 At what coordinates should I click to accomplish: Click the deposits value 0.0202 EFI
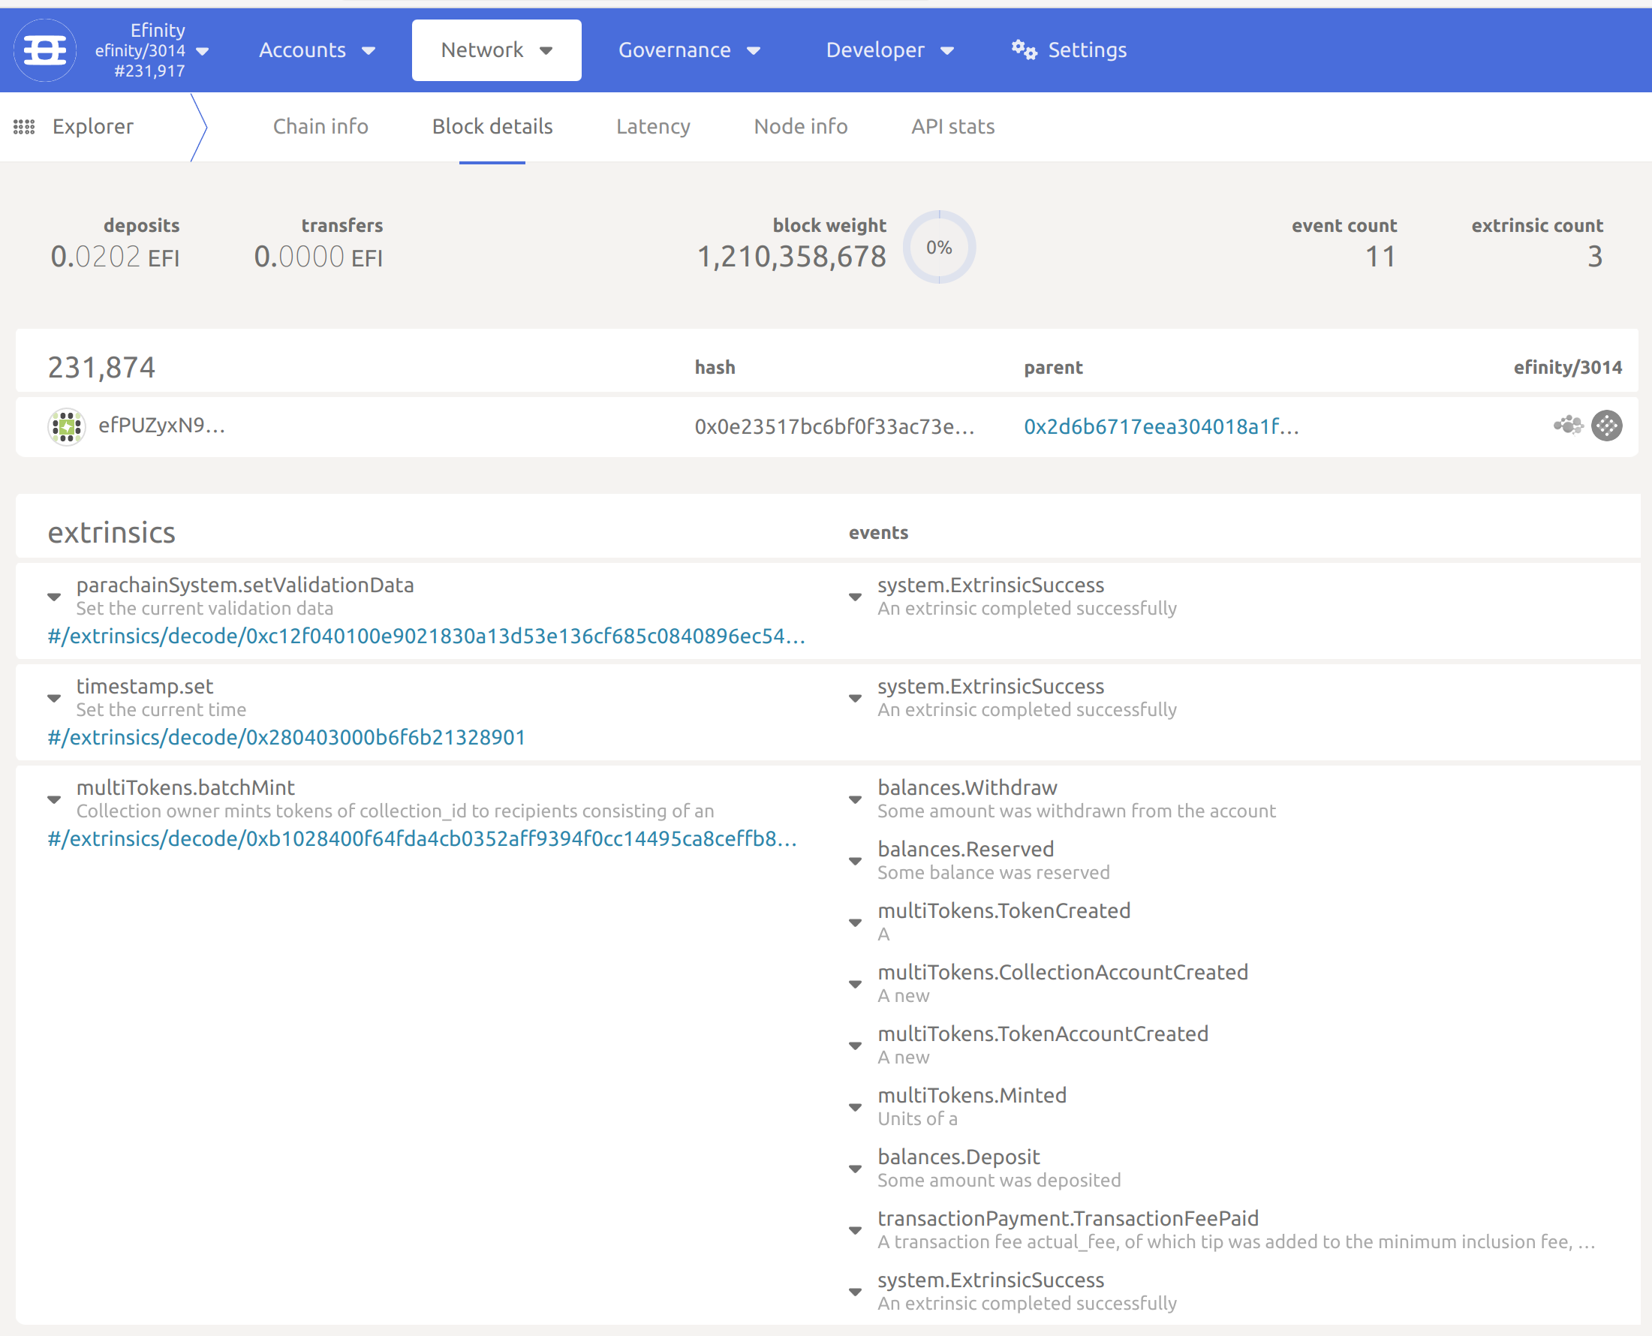[x=115, y=257]
